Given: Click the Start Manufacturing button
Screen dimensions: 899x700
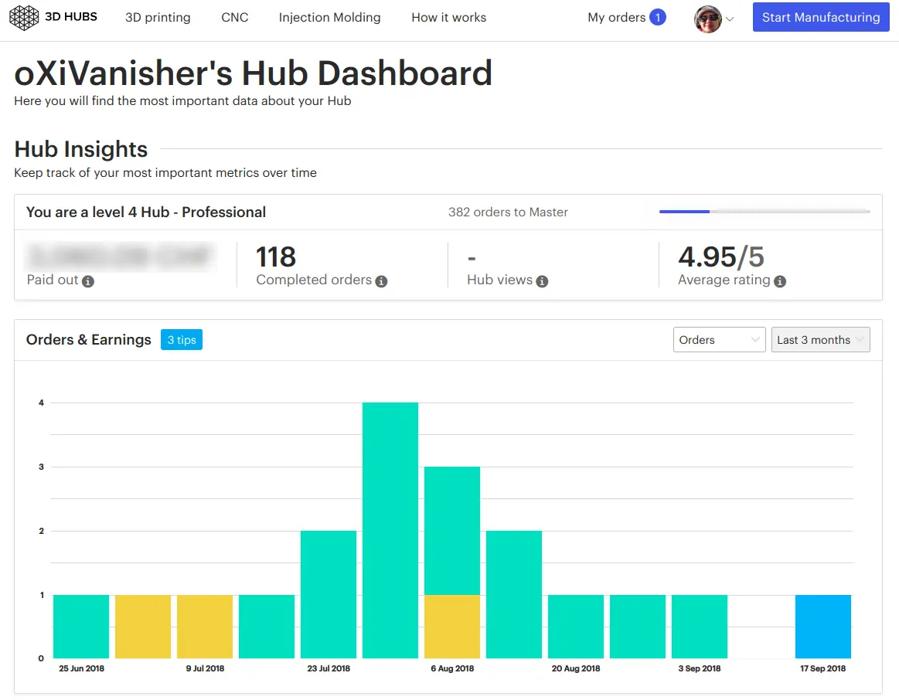Looking at the screenshot, I should tap(820, 16).
